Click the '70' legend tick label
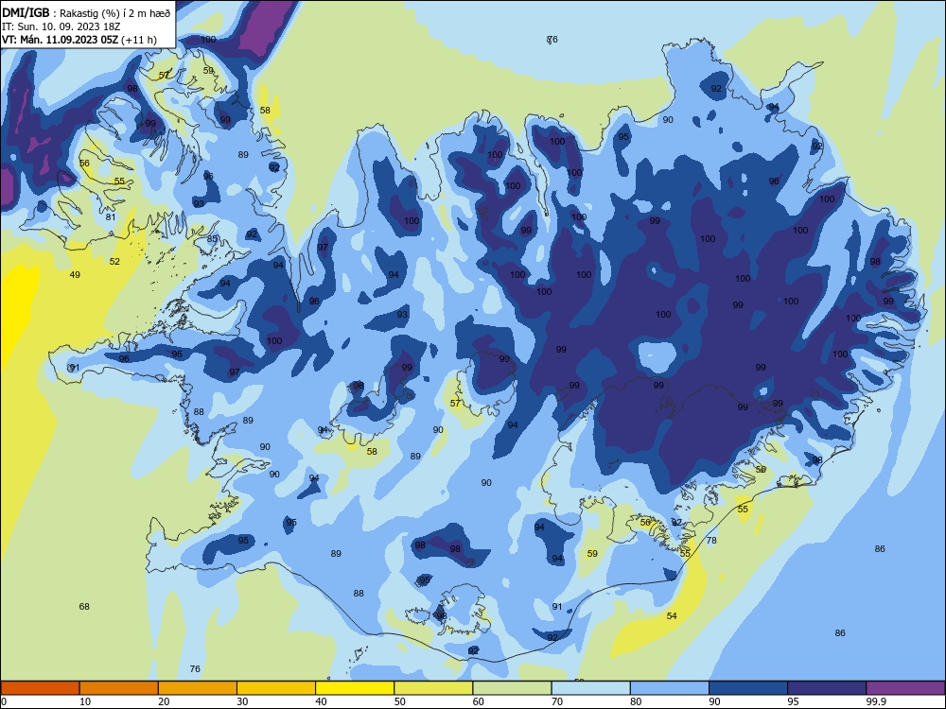Image resolution: width=946 pixels, height=709 pixels. point(557,701)
